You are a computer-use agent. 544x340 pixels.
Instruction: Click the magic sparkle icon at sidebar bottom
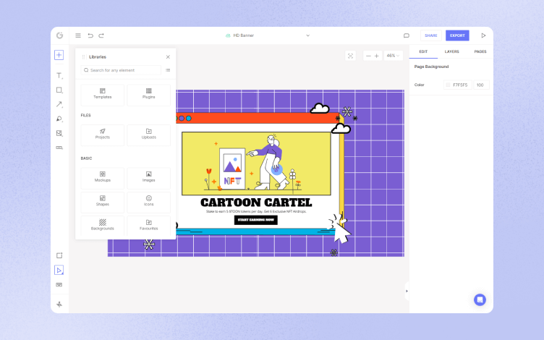click(x=59, y=305)
